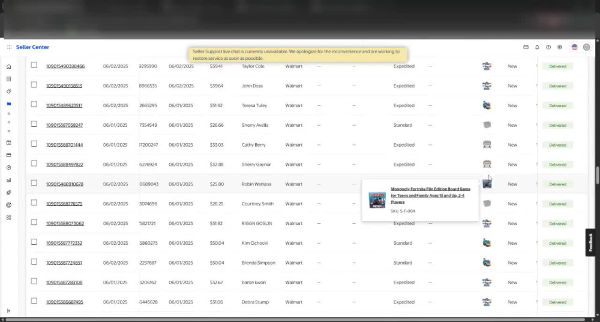
Task: Change region using the US flag icon
Action: click(x=574, y=47)
